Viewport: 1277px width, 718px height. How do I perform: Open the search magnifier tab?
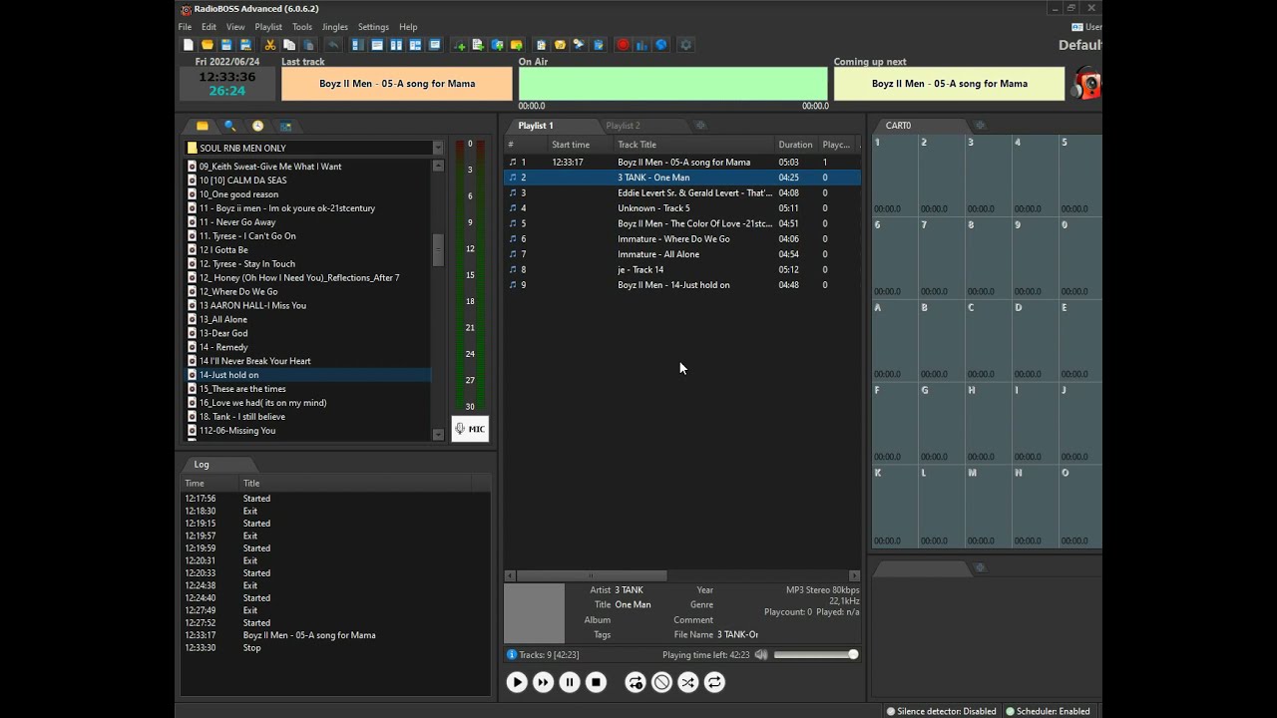click(x=230, y=126)
